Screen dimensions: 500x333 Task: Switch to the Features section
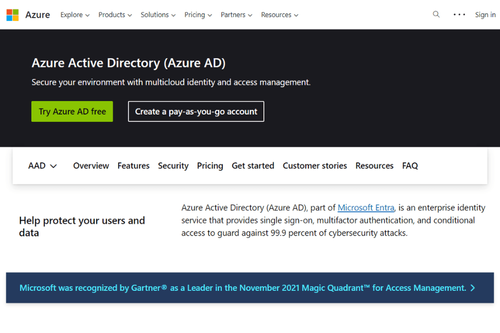133,165
